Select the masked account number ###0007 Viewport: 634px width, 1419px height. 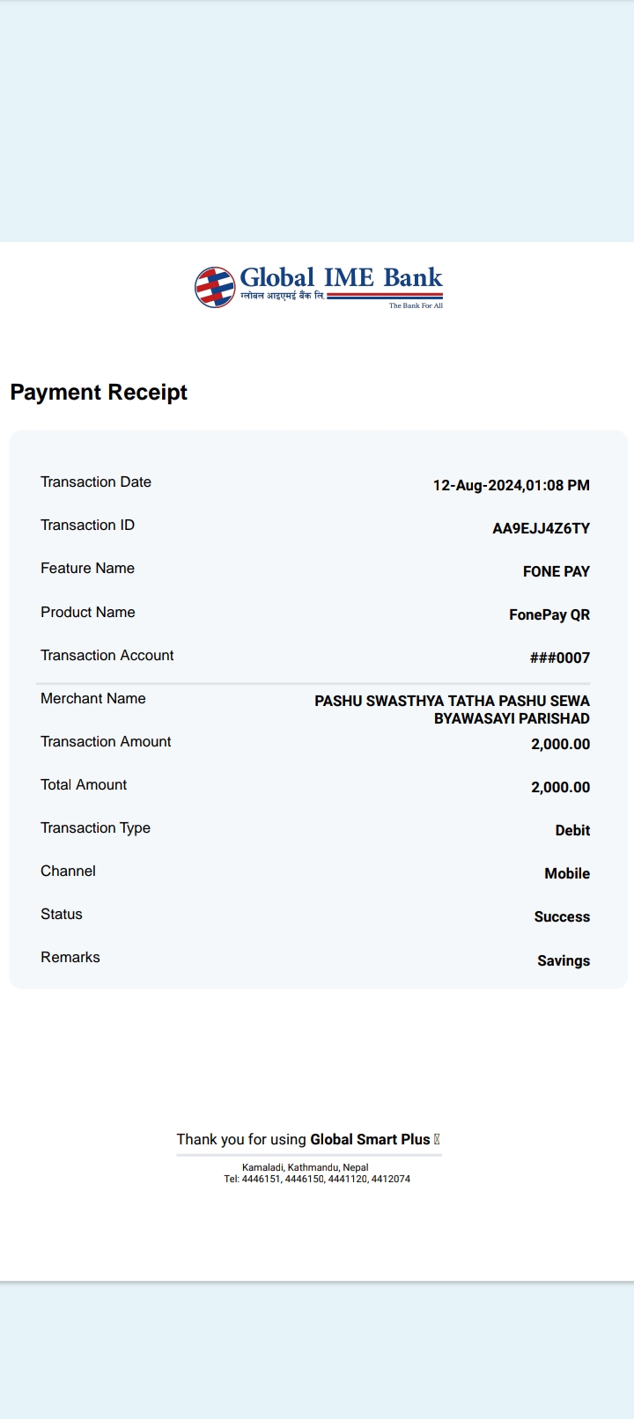click(x=559, y=658)
